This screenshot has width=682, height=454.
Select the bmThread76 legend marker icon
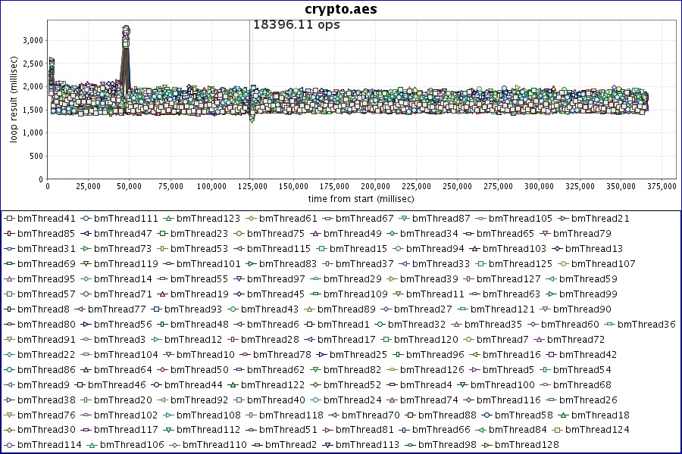[x=9, y=415]
